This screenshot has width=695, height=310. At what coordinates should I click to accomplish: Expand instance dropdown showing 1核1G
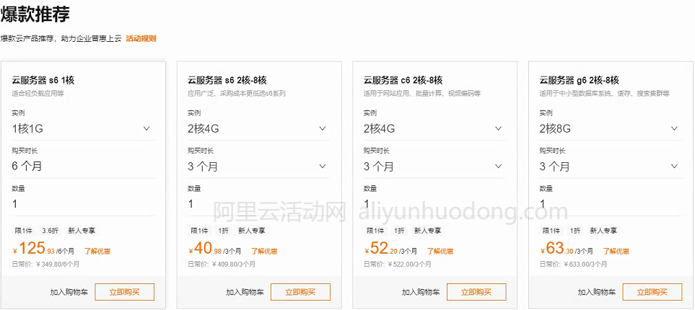point(83,129)
